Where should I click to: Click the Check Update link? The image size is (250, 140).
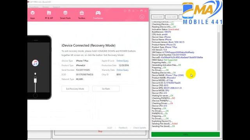pyautogui.click(x=139, y=128)
